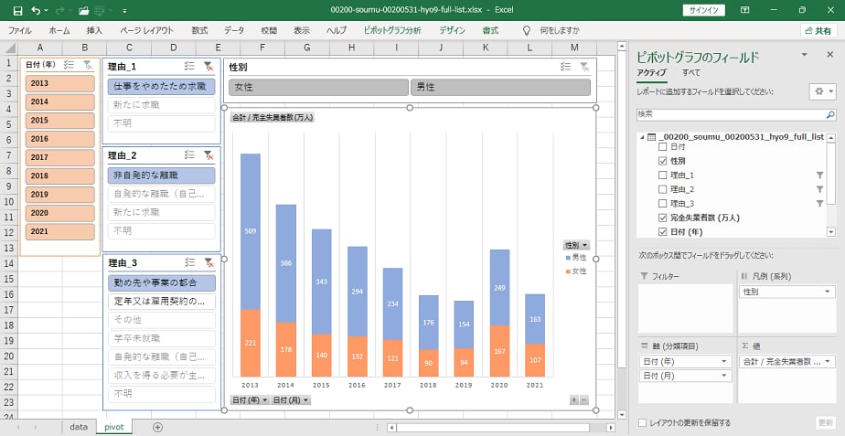Expand 日付 (月) dropdown in axis area

[x=724, y=376]
